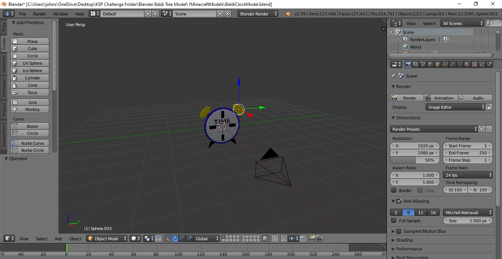Open the Mitchell-Netravali filter dropdown
The width and height of the screenshot is (502, 259).
[x=467, y=212]
